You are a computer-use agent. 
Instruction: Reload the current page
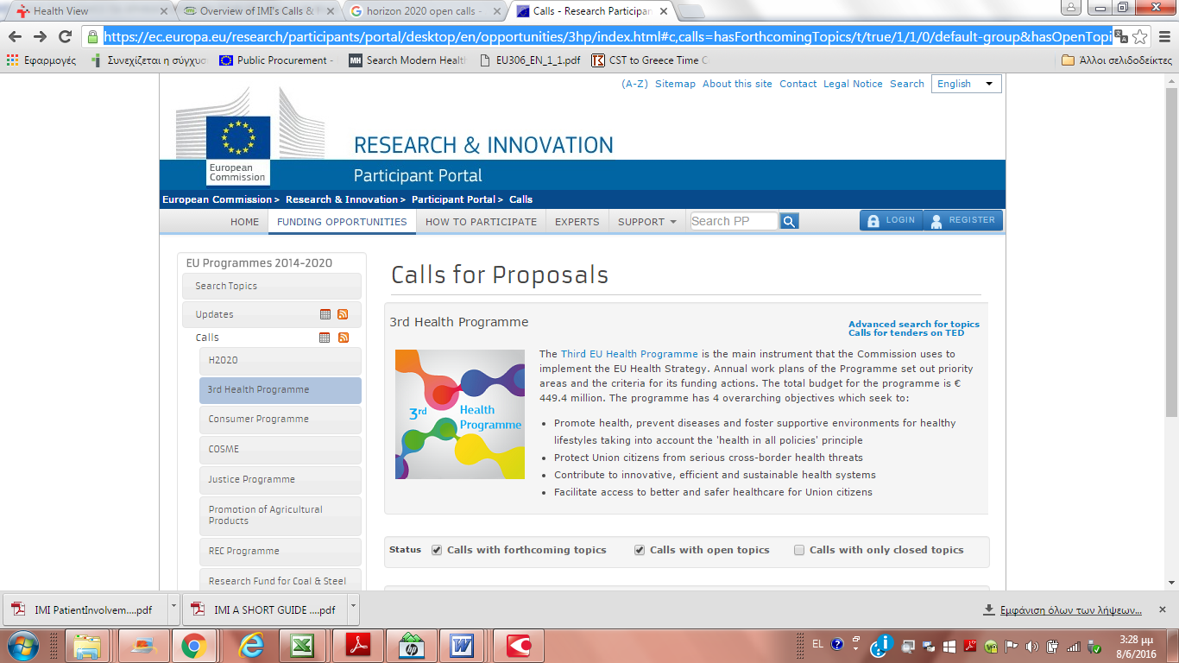(65, 36)
